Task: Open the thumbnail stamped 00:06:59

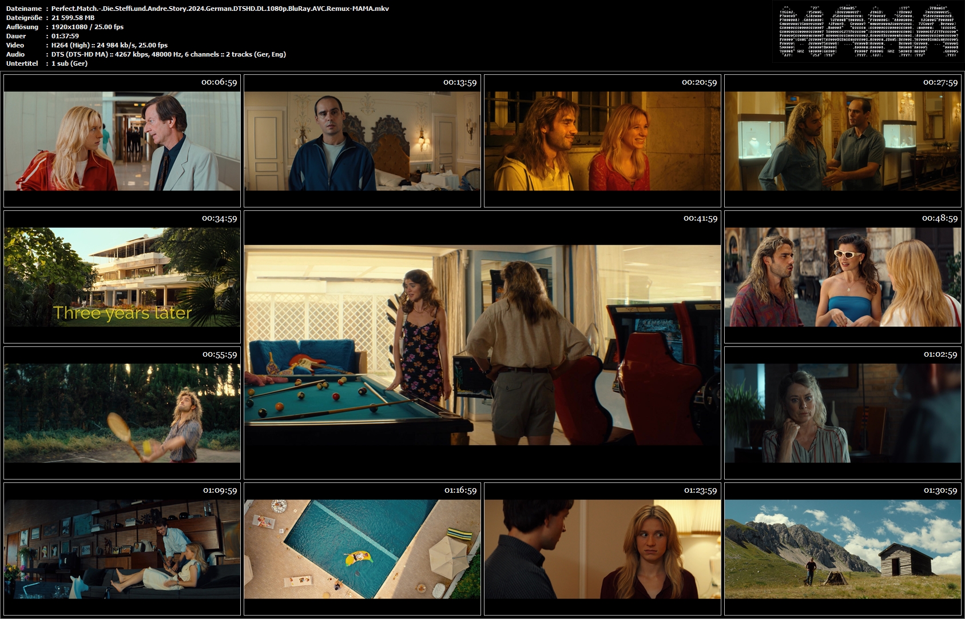Action: click(x=122, y=141)
